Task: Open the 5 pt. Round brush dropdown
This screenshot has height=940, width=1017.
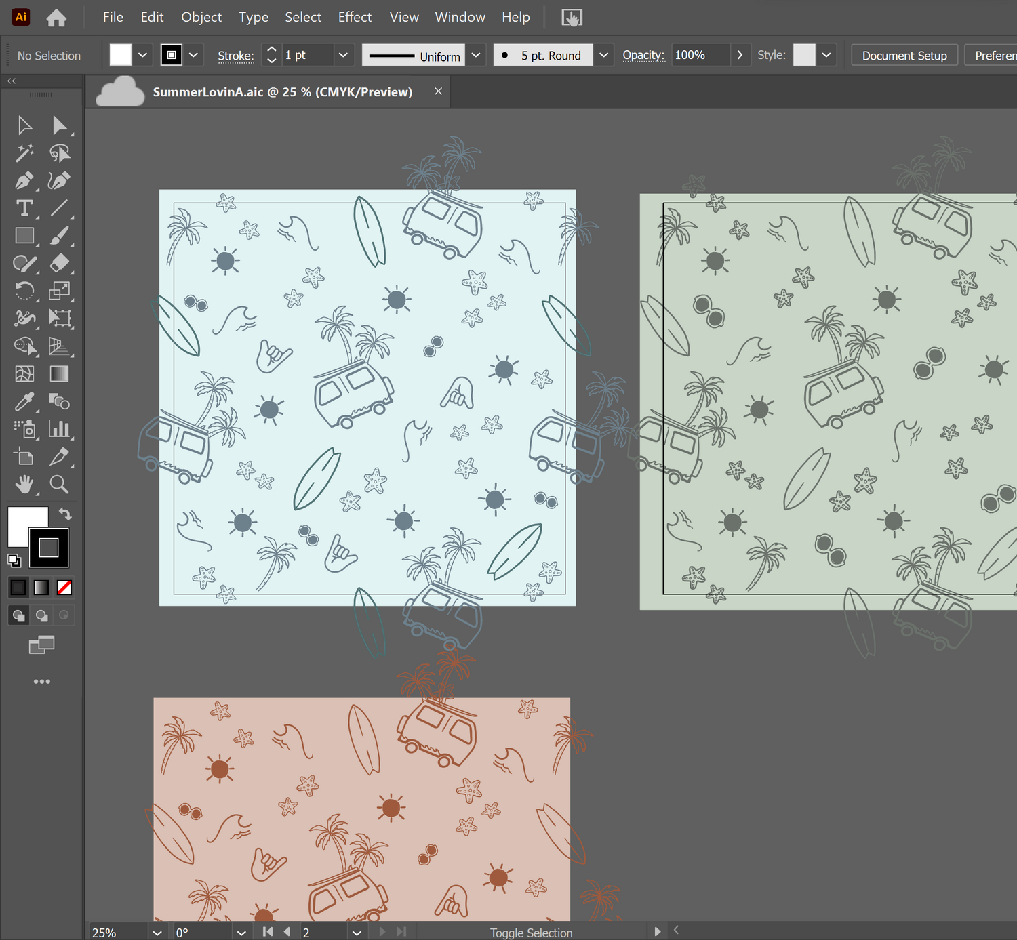Action: tap(603, 55)
